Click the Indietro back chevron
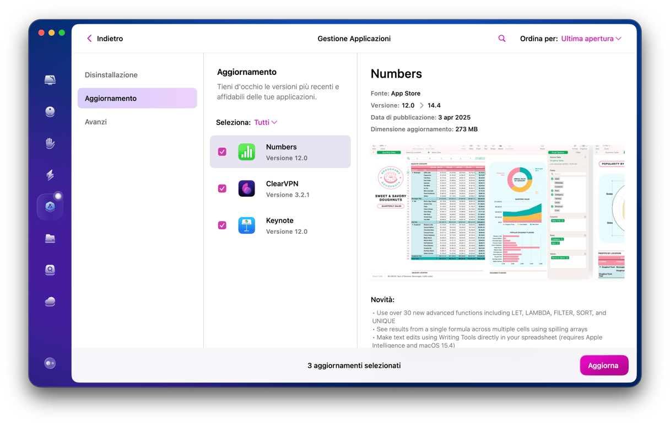This screenshot has width=670, height=425. [89, 39]
